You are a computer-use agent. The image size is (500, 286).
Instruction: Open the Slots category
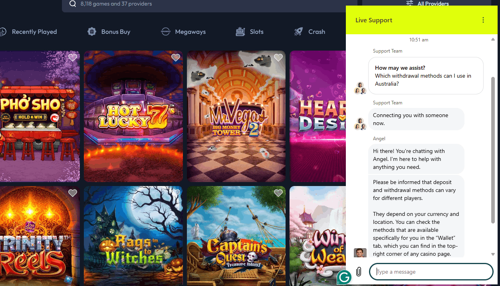click(x=250, y=32)
